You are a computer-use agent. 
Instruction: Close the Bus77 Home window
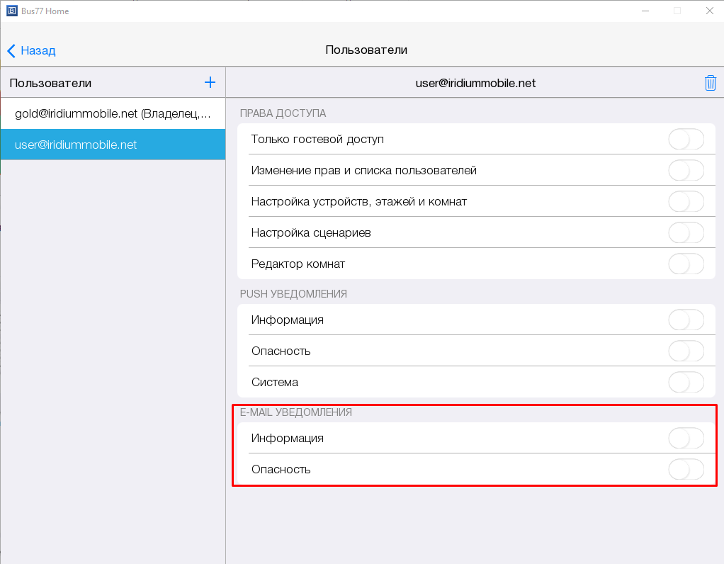(708, 11)
